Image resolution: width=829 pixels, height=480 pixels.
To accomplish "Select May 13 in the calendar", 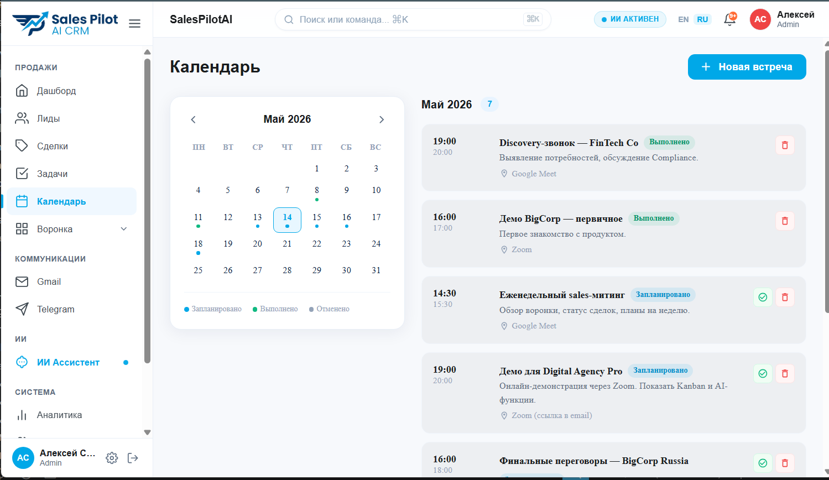I will coord(258,220).
